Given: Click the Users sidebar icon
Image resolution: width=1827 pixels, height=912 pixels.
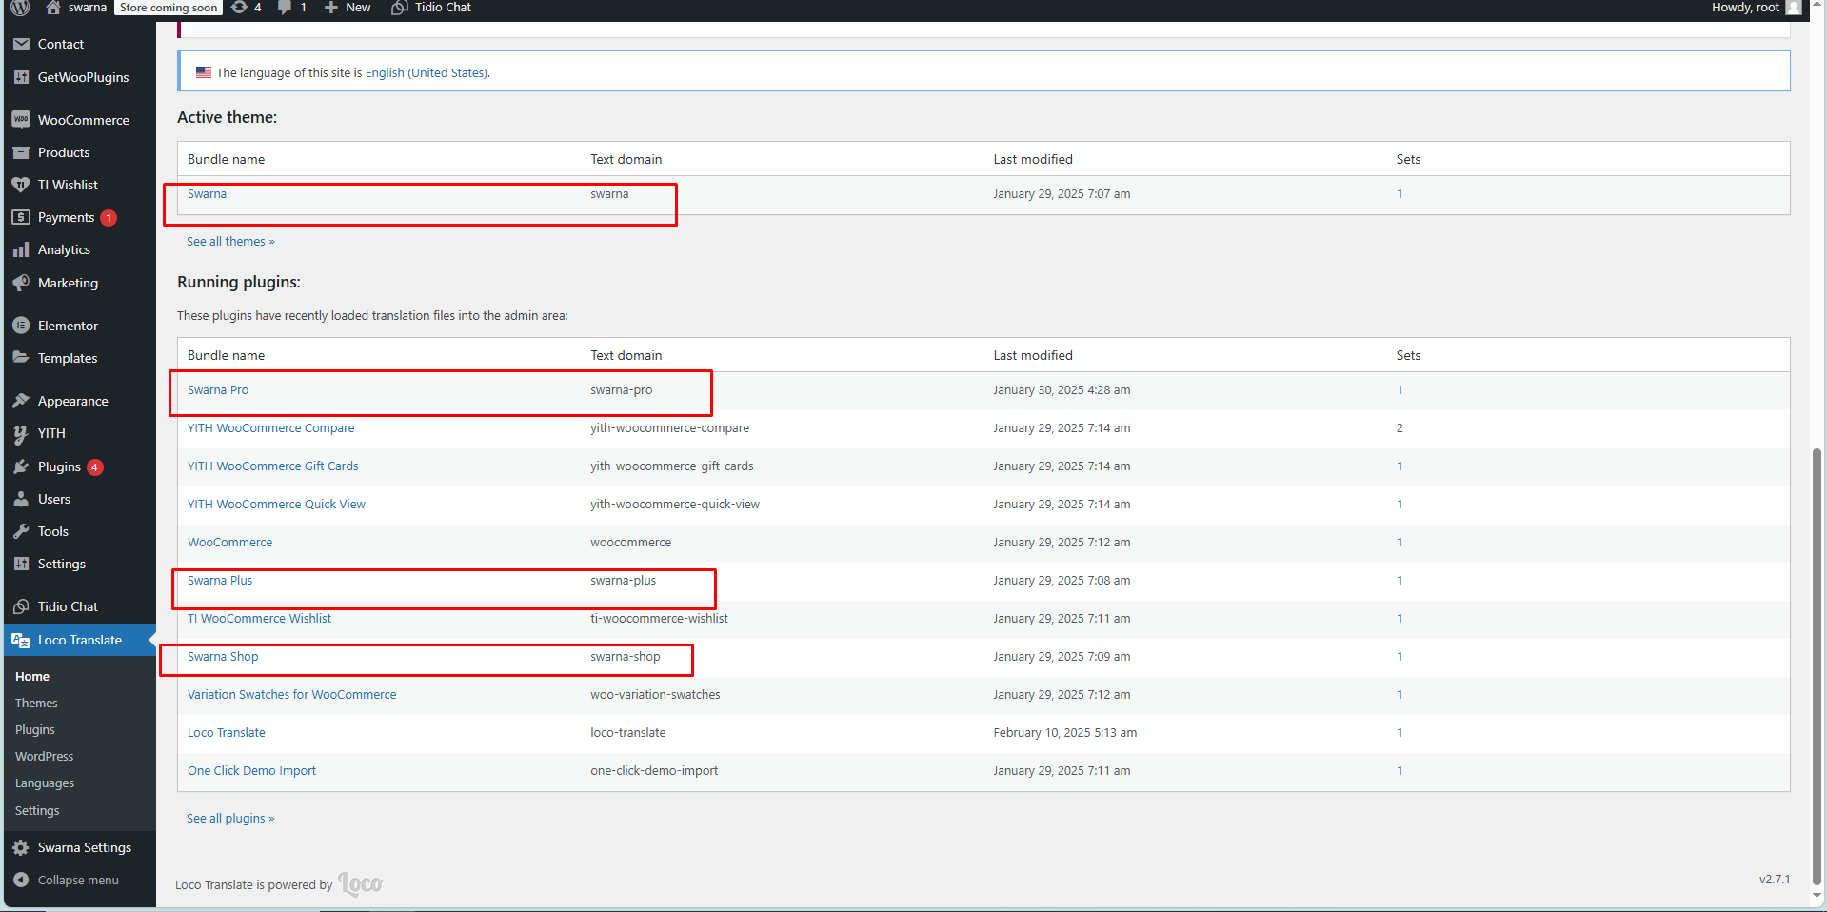Looking at the screenshot, I should point(21,499).
